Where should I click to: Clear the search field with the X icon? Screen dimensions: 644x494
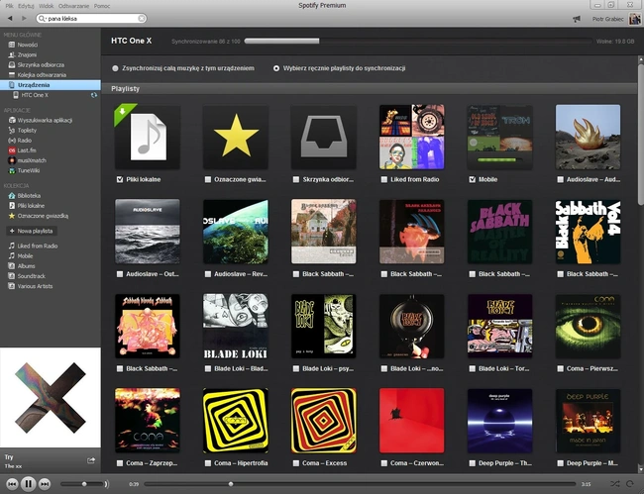[x=142, y=19]
